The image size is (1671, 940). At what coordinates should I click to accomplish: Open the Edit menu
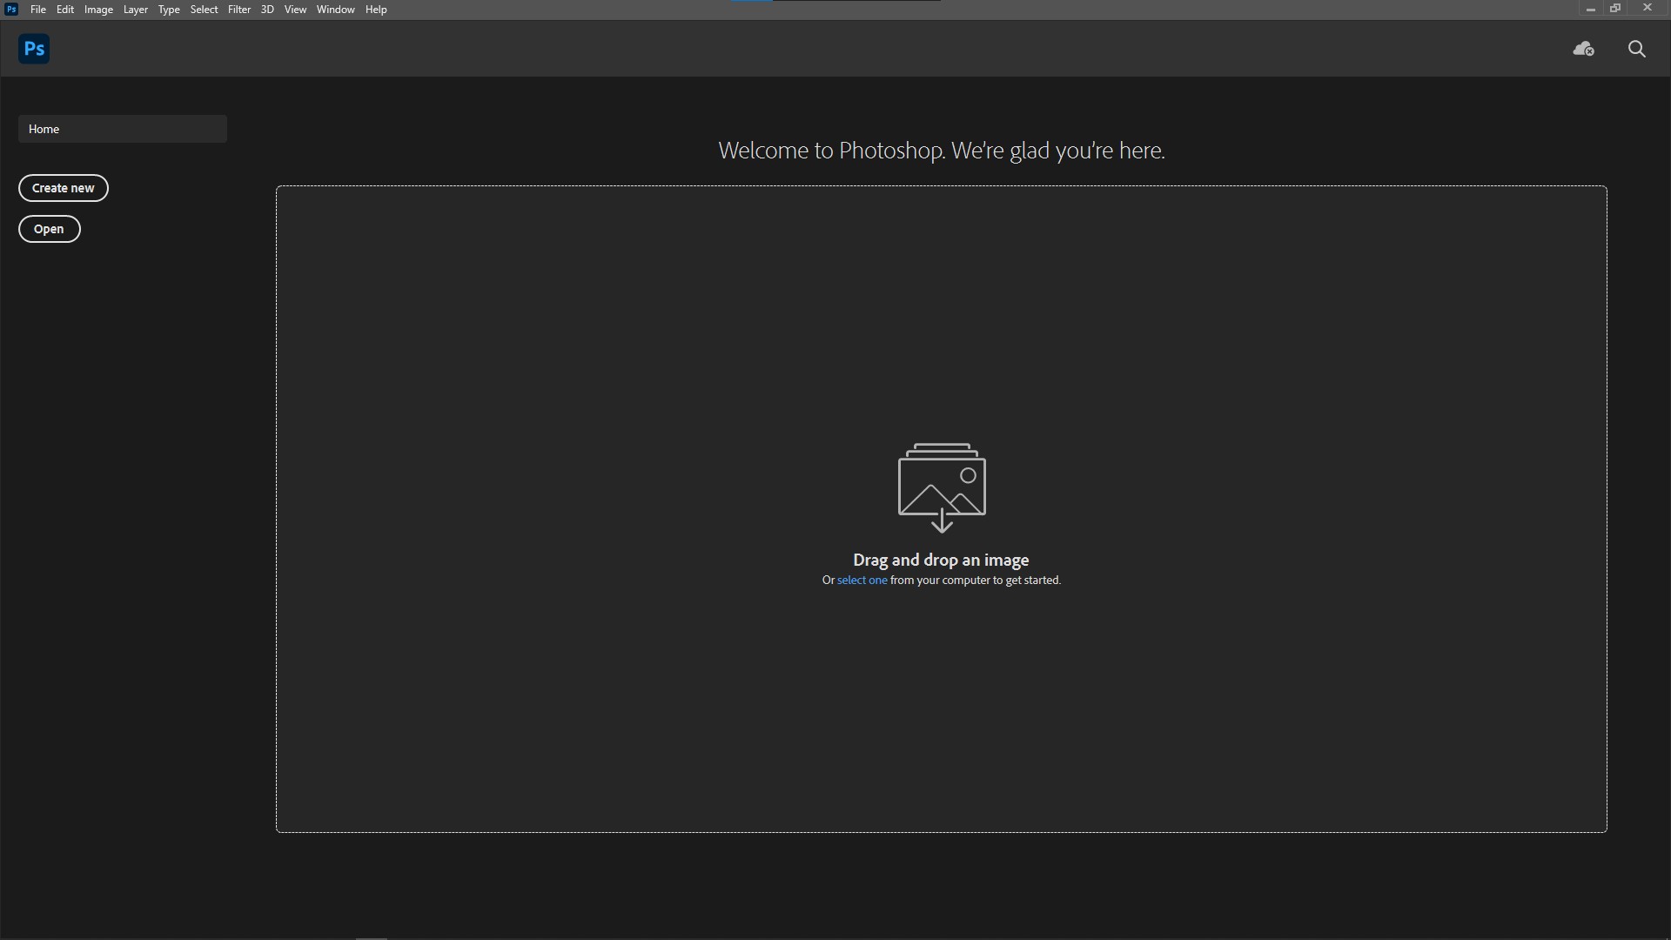(x=65, y=10)
